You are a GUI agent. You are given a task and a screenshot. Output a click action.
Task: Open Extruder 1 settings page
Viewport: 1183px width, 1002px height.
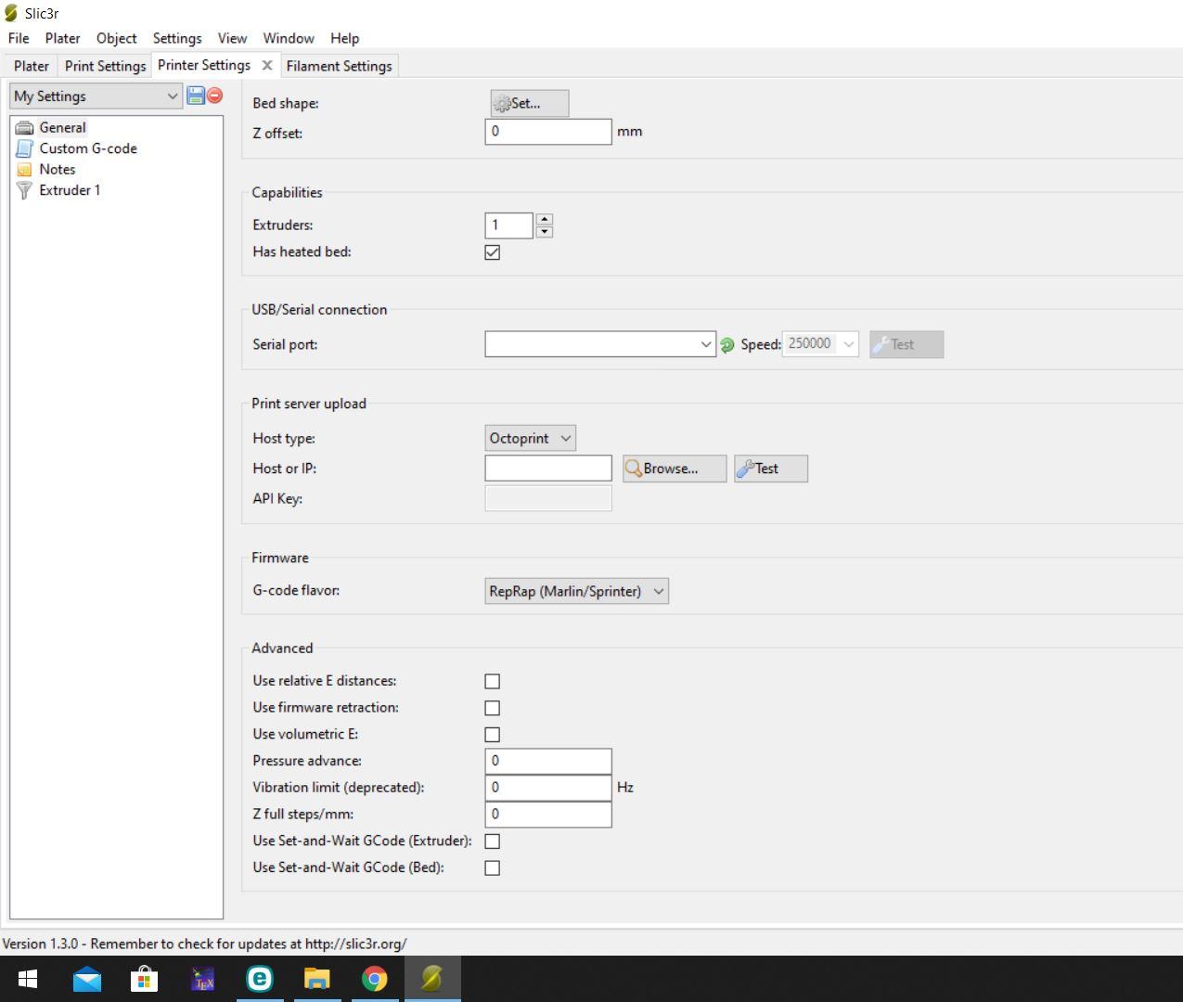[69, 190]
